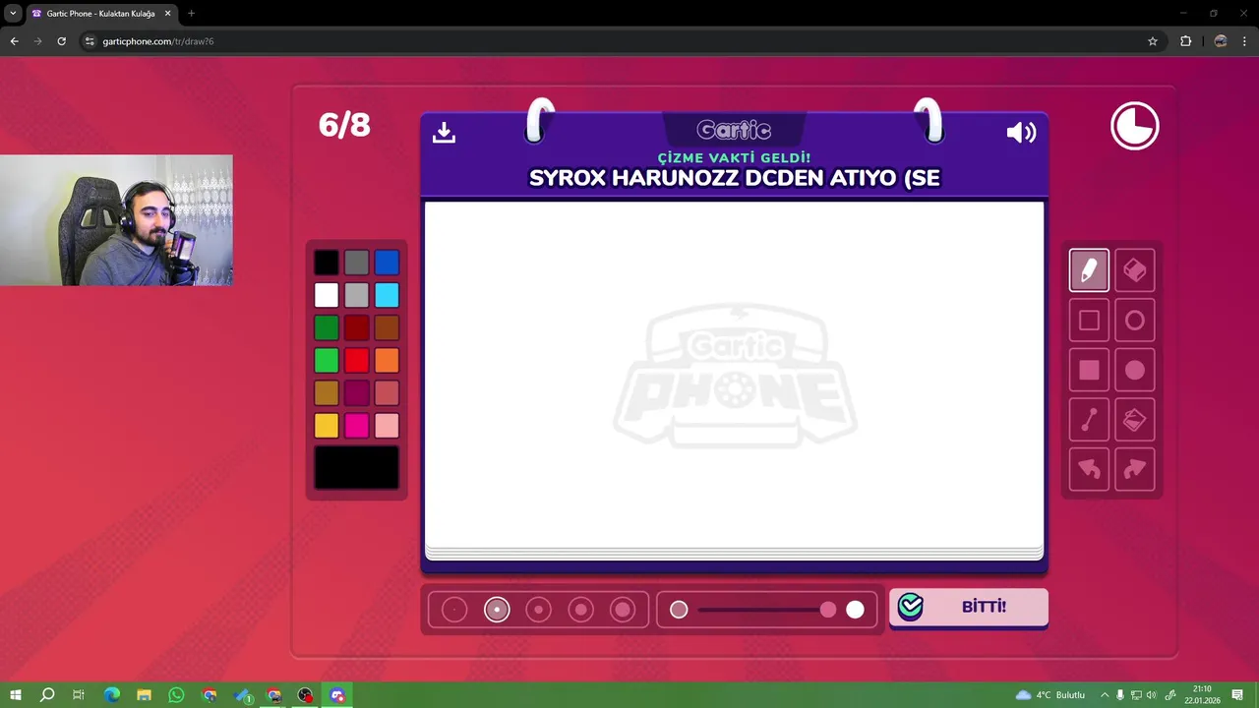Redo the last undone stroke
Screen dimensions: 1259x708
tap(1135, 469)
